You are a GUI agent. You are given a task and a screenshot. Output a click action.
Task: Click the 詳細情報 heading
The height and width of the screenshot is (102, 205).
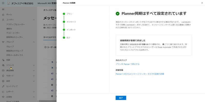(119, 70)
